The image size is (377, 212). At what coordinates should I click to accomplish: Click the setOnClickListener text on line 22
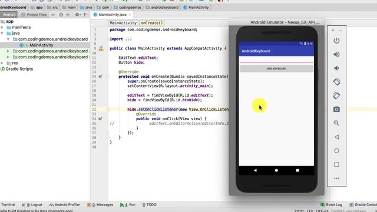(158, 110)
